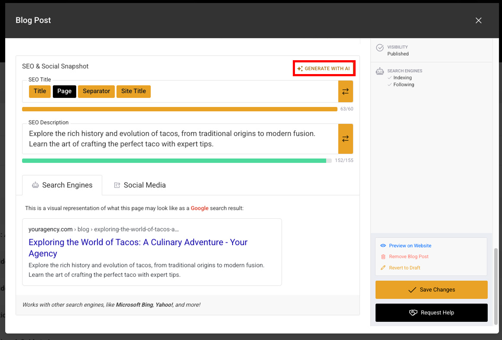Toggle the Following option
Image resolution: width=502 pixels, height=340 pixels.
[401, 84]
